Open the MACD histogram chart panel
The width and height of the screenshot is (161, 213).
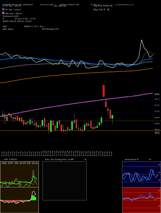pos(19,200)
